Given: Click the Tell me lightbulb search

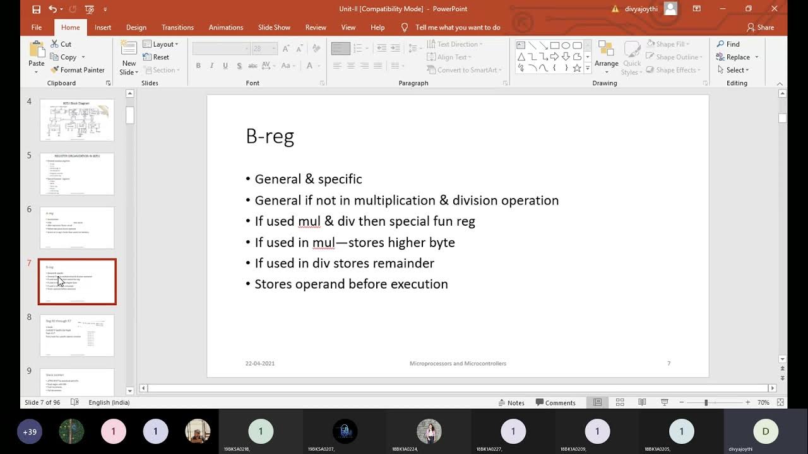Looking at the screenshot, I should (405, 27).
